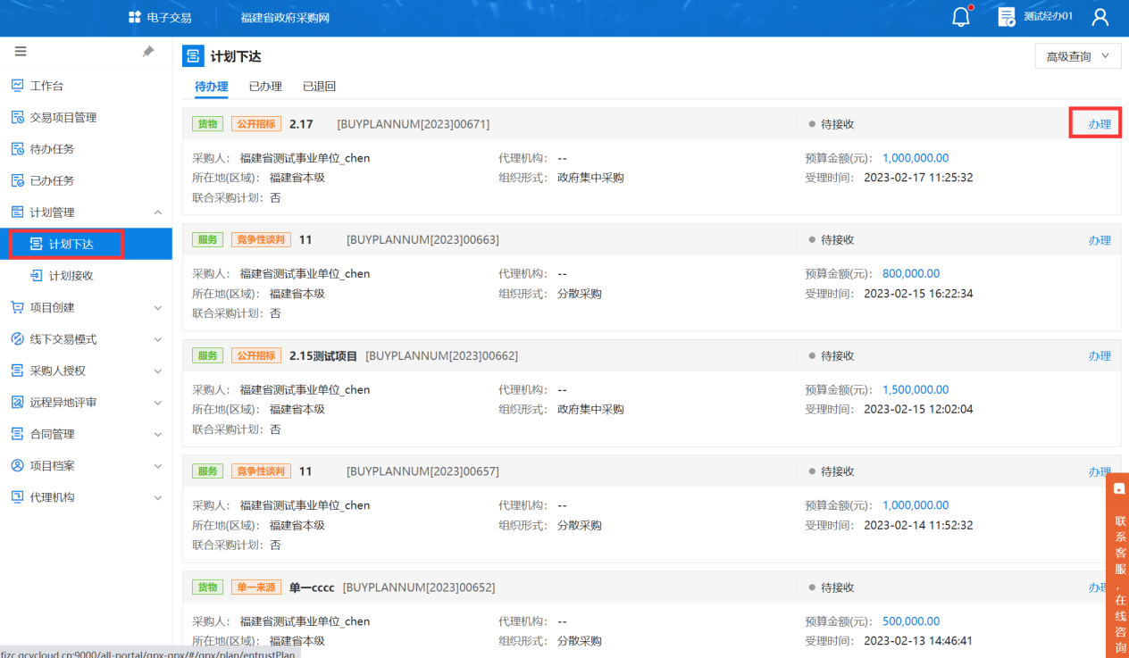Expand the 项目档案 menu chevron

pos(158,466)
